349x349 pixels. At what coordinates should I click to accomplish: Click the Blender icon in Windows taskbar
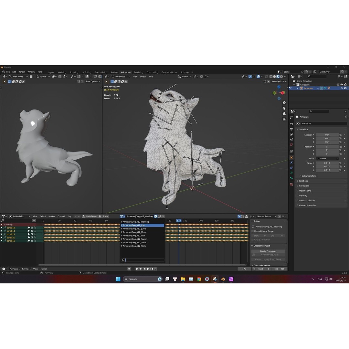pyautogui.click(x=223, y=279)
